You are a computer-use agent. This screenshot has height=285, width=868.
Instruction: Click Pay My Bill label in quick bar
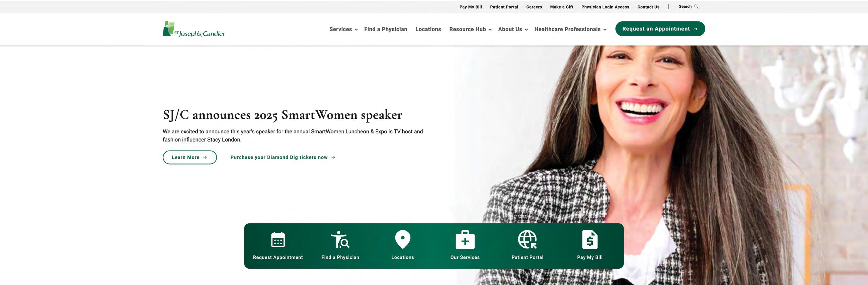tap(590, 257)
